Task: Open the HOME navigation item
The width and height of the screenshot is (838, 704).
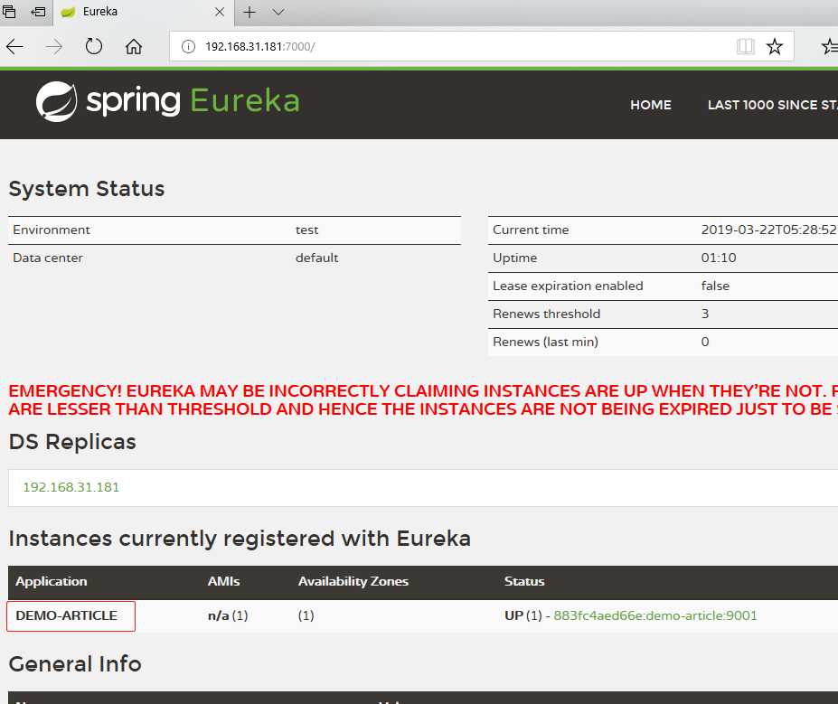Action: point(650,105)
